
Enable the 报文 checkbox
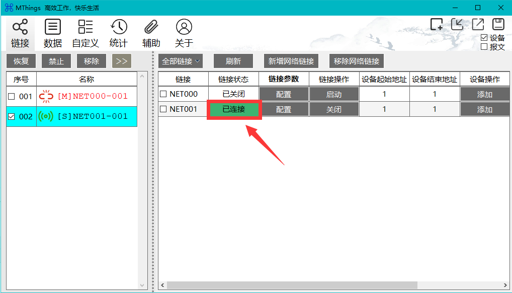coord(484,46)
